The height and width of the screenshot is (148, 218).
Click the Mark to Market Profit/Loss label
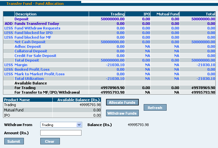pos(40,74)
